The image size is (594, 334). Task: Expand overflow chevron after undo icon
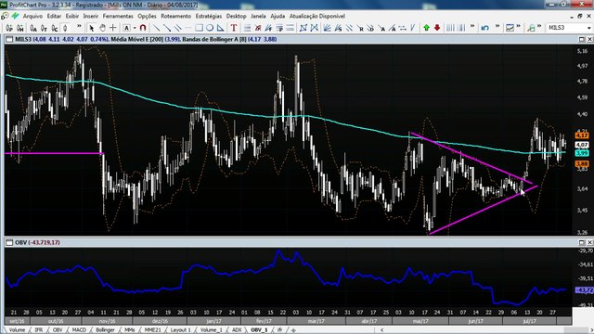(x=497, y=26)
